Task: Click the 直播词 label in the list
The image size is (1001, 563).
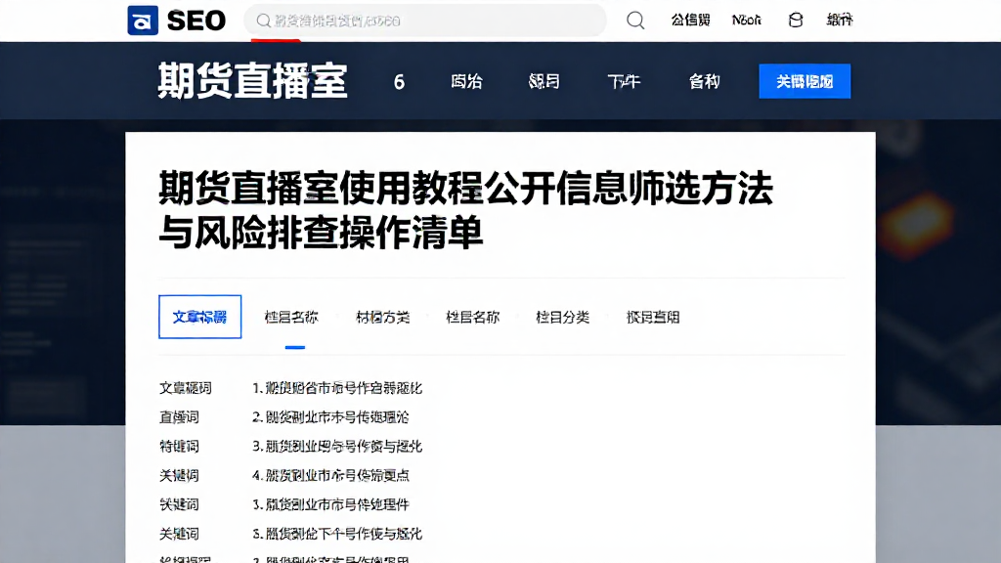Action: [180, 417]
